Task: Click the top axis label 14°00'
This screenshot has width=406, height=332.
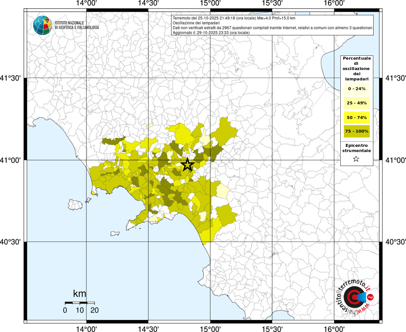Action: click(86, 3)
